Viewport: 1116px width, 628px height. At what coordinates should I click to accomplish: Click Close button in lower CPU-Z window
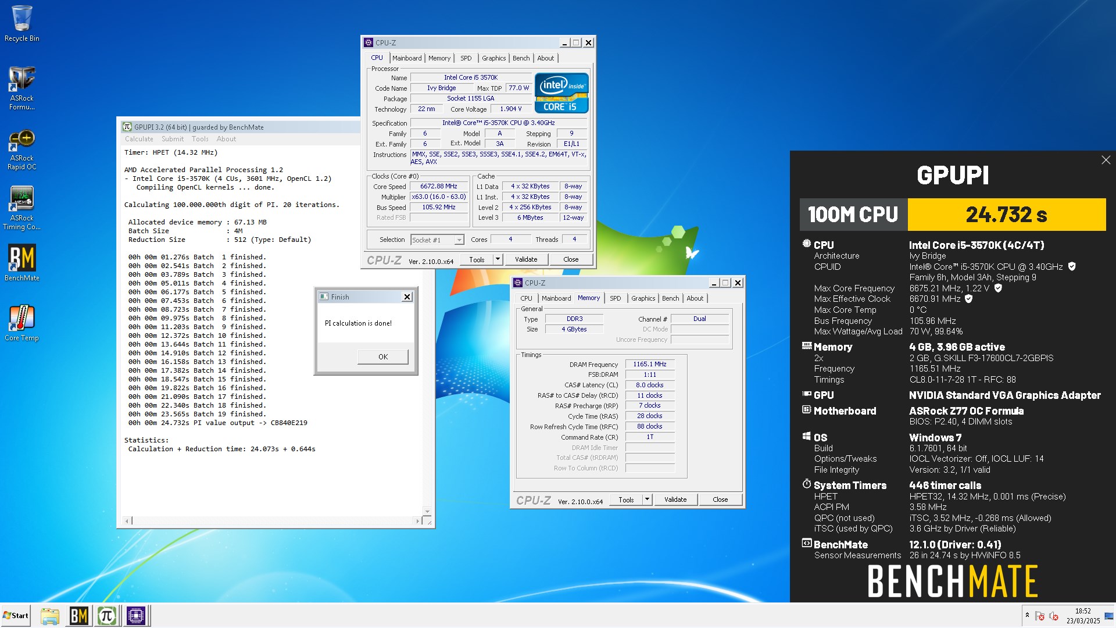720,499
